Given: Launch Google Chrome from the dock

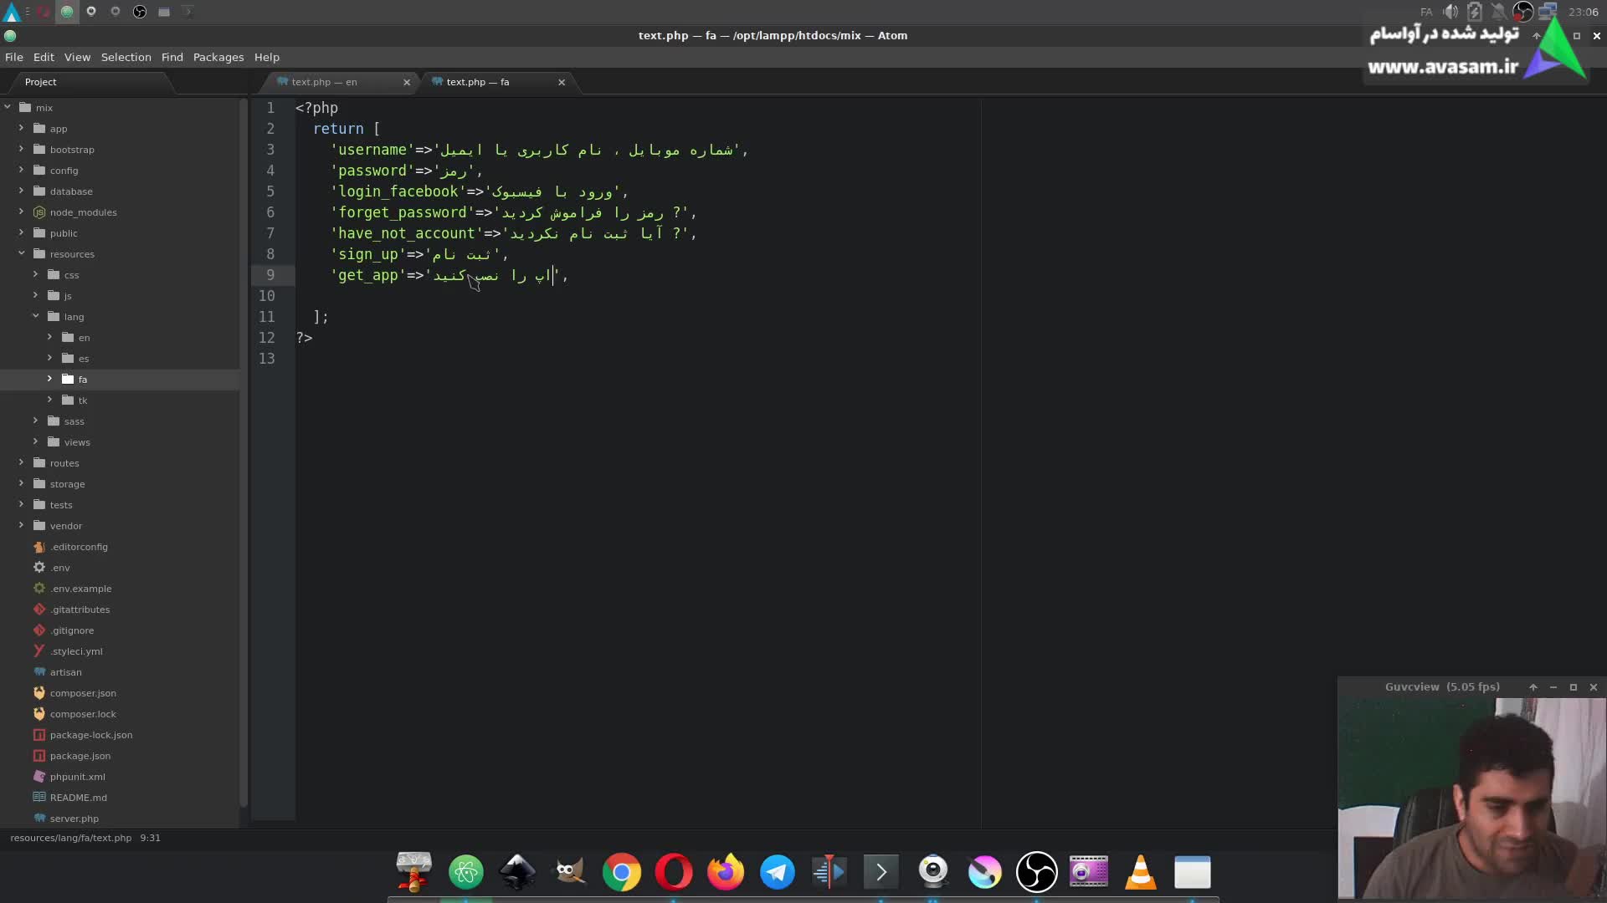Looking at the screenshot, I should click(x=621, y=873).
